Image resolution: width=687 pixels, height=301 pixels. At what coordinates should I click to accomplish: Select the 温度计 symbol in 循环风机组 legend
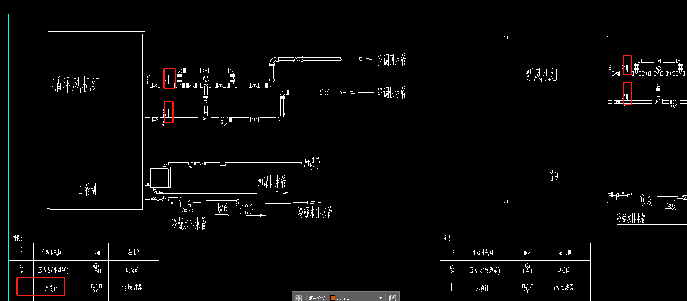[22, 288]
